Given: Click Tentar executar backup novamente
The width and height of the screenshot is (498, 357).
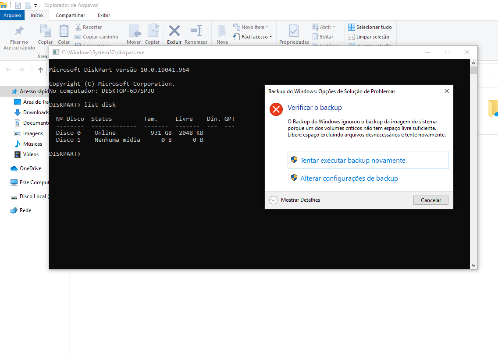Looking at the screenshot, I should pos(368,160).
